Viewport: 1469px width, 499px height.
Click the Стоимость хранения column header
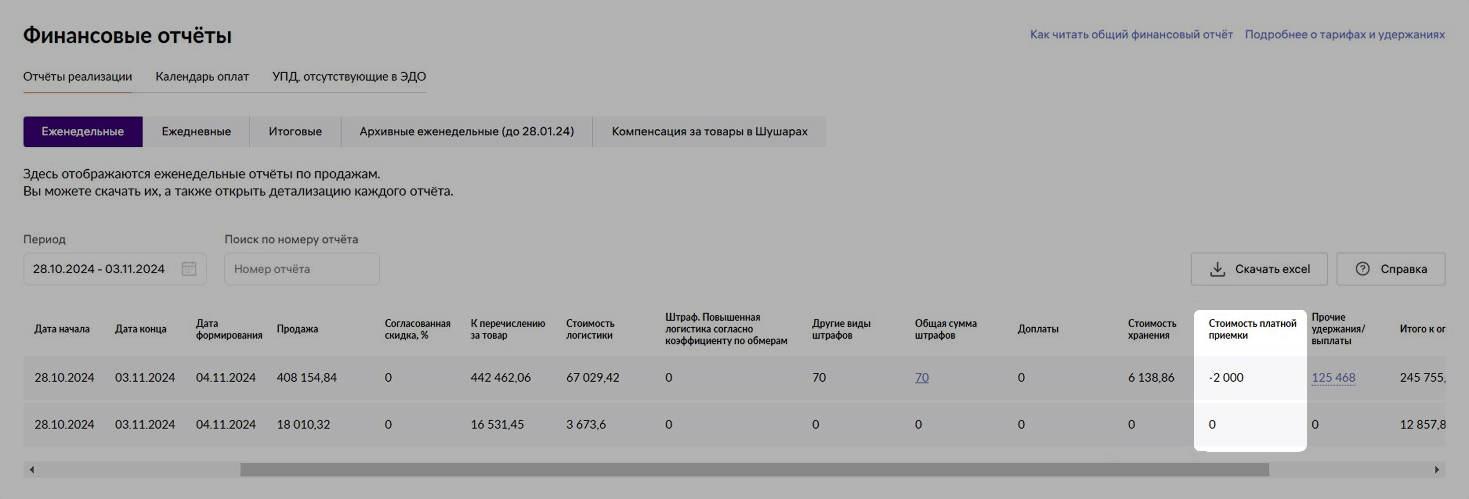[x=1152, y=329]
